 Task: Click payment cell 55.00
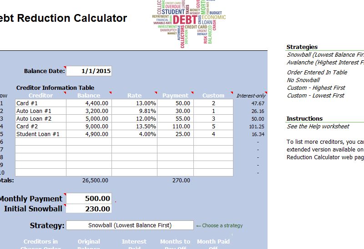click(176, 118)
